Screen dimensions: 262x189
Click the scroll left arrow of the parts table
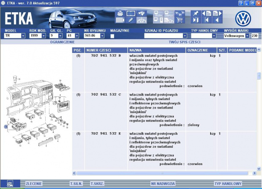coord(74,173)
